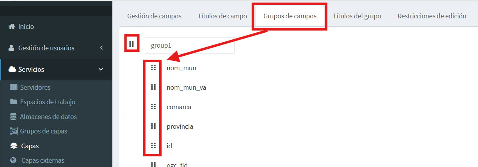The height and width of the screenshot is (167, 478).
Task: Open the Títulos del grupo tab
Action: click(x=357, y=16)
